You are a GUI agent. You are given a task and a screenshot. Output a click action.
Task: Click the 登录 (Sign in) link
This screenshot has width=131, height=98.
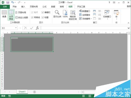129,6
